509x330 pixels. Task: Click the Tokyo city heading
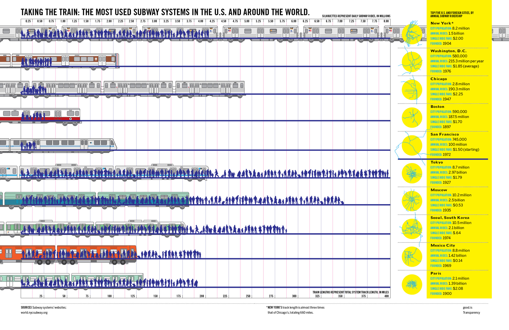coord(437,162)
